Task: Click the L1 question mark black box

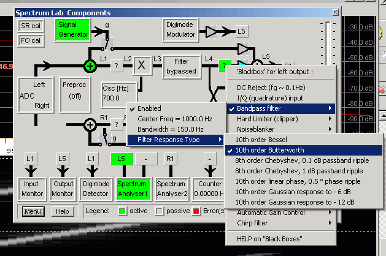Action: [x=117, y=66]
